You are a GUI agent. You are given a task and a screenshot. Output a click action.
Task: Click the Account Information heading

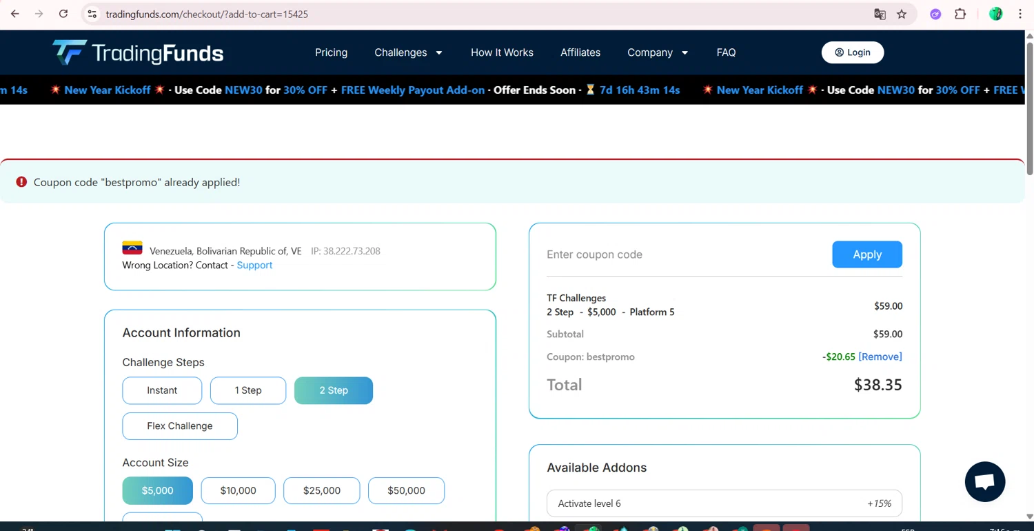click(x=181, y=332)
